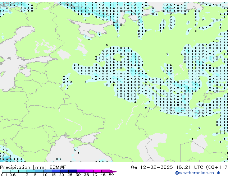Image resolution: width=228 pixels, height=176 pixels.
Task: Click the legend value '0.5'
Action: 12,175
